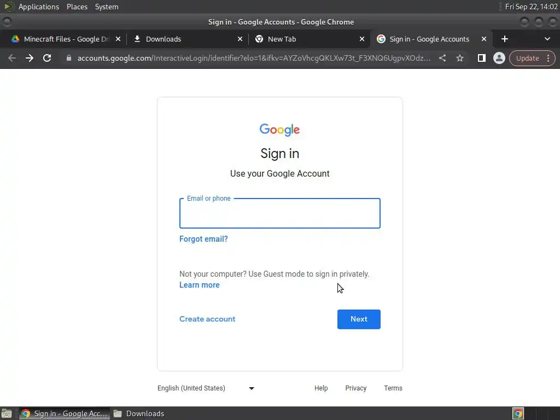This screenshot has height=420, width=560.
Task: Click the Forgot email? link
Action: coord(203,239)
